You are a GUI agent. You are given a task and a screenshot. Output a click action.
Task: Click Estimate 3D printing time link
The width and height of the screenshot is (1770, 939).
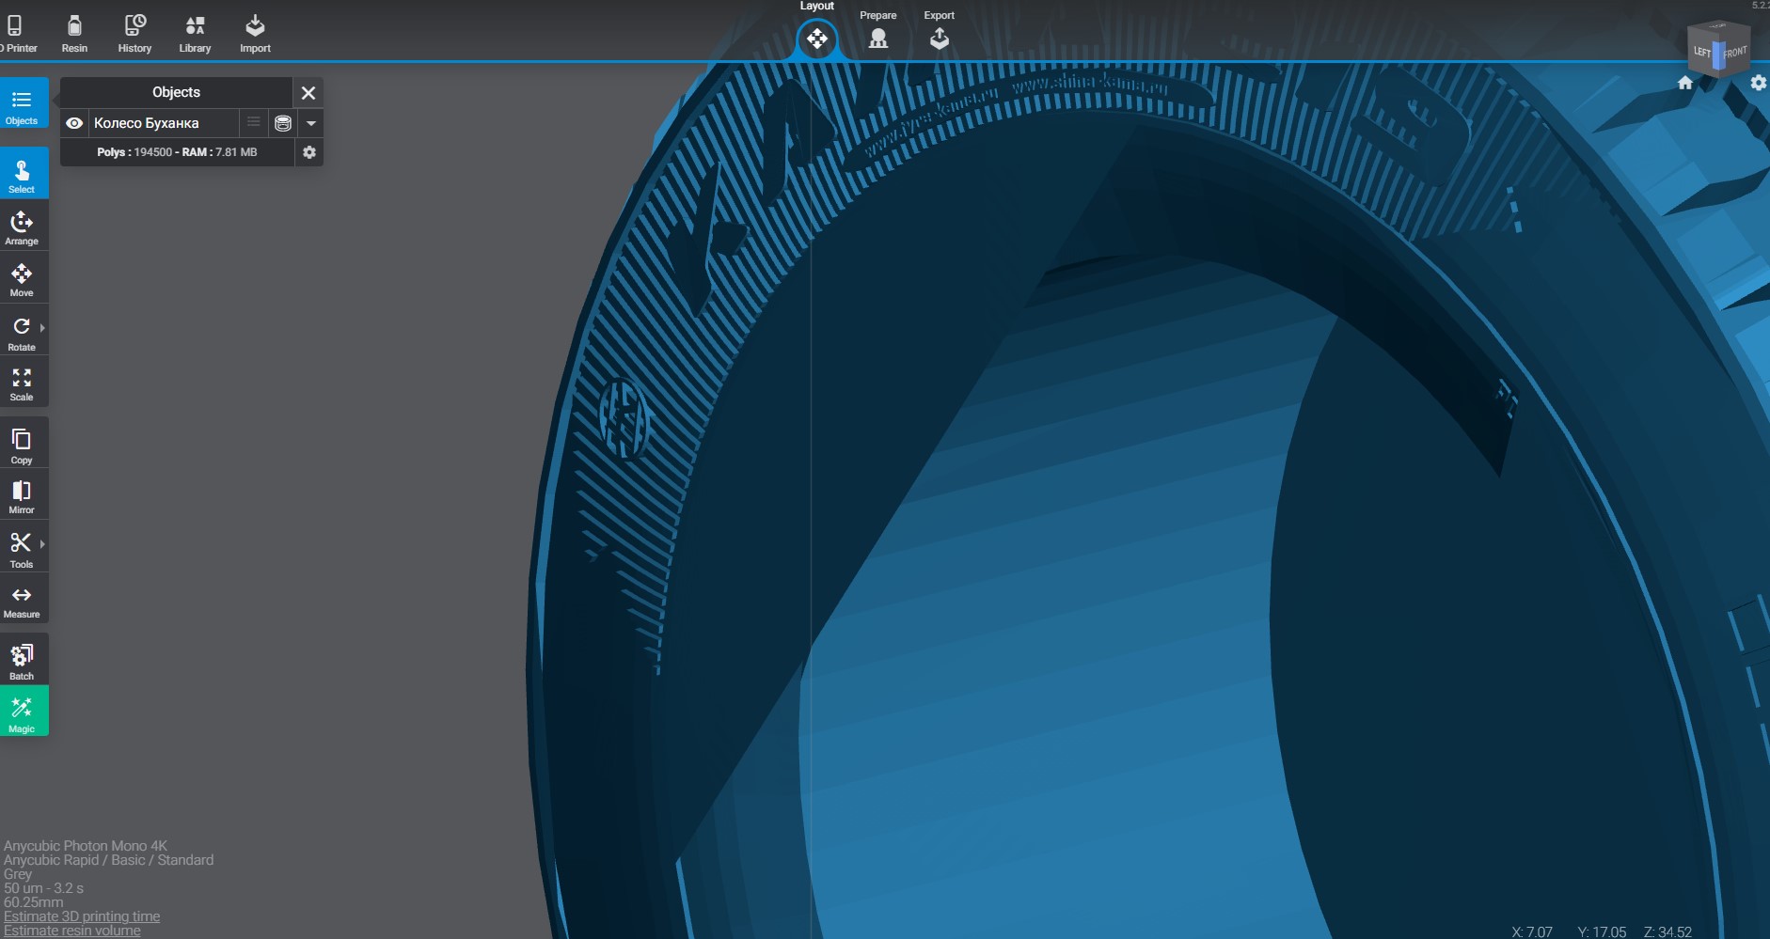(82, 916)
